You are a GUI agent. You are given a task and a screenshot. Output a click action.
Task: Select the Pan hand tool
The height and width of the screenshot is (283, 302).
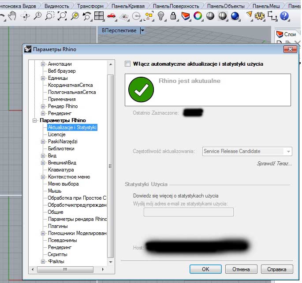12,16
